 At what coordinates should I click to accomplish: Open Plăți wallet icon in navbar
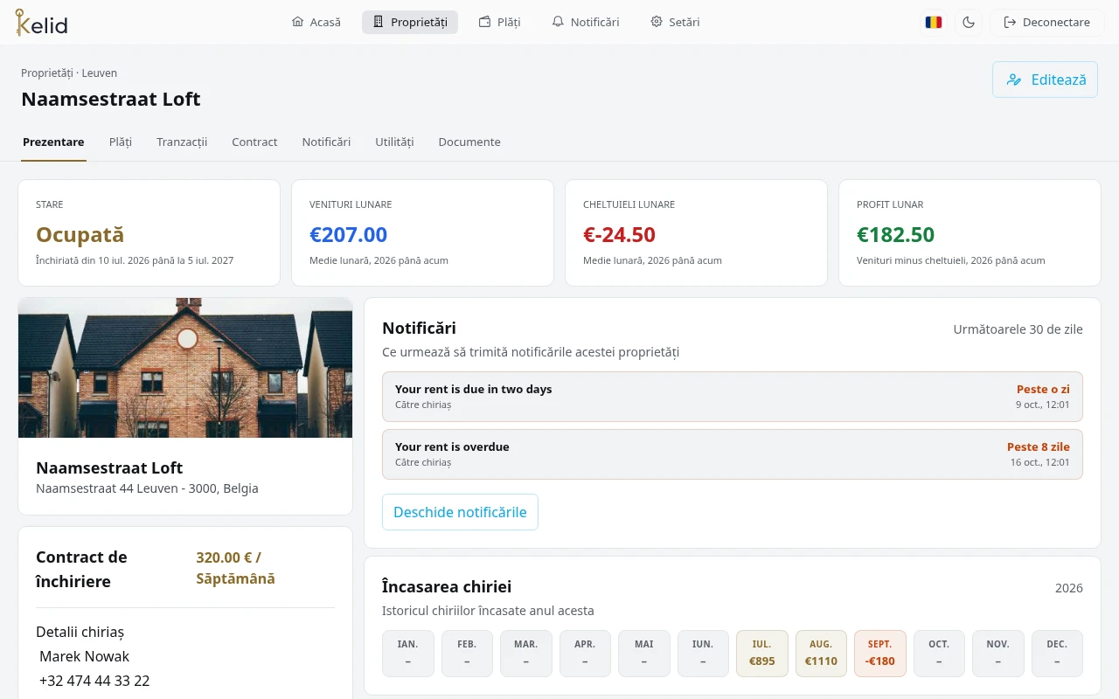[x=484, y=22]
